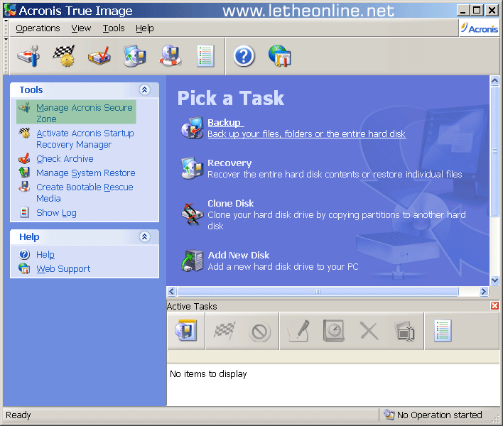Image resolution: width=503 pixels, height=426 pixels.
Task: Click the pencil edit icon in Active Tasks
Action: [x=298, y=330]
